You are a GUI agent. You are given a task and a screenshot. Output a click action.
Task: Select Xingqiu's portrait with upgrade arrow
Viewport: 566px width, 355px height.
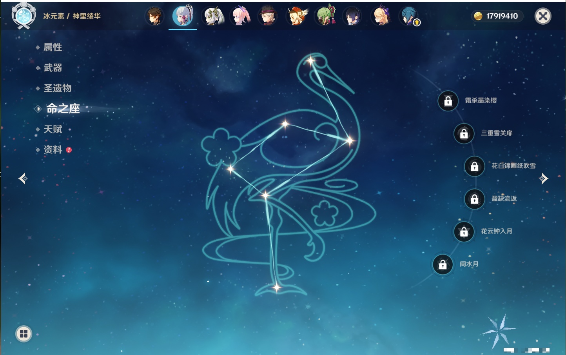(x=409, y=16)
